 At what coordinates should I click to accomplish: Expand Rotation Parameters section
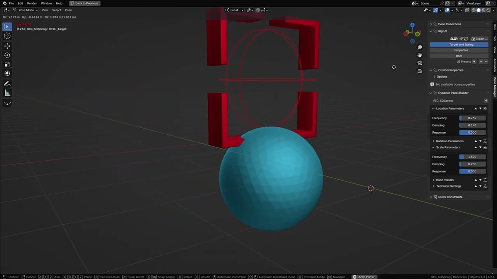point(433,141)
